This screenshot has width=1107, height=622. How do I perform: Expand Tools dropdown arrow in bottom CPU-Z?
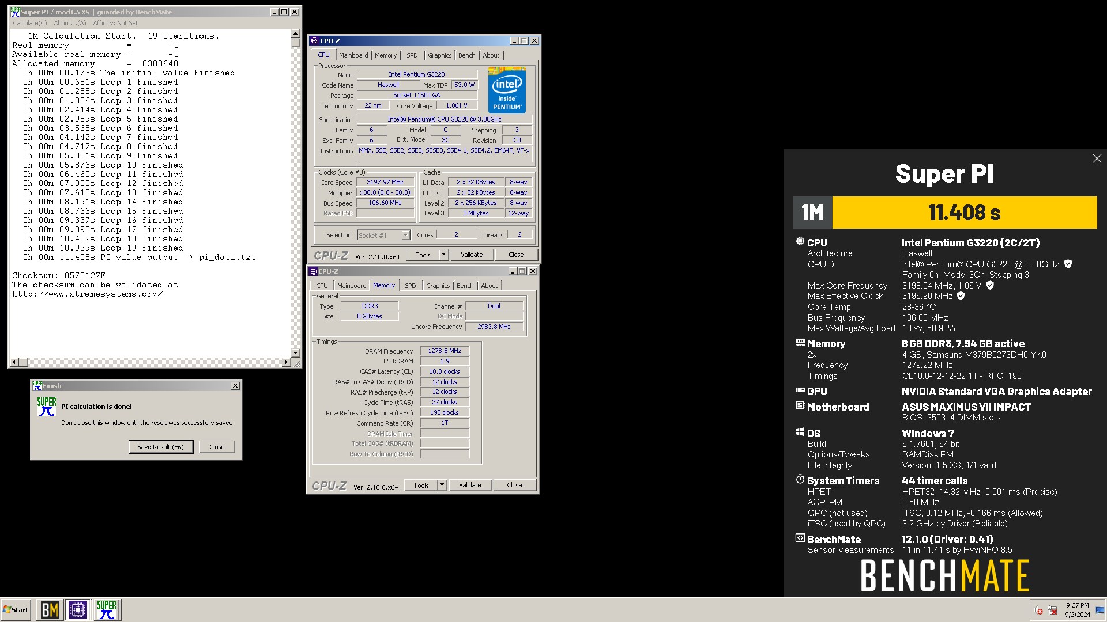[x=442, y=485]
